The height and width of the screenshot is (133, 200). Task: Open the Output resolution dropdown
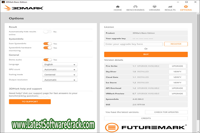point(60,80)
